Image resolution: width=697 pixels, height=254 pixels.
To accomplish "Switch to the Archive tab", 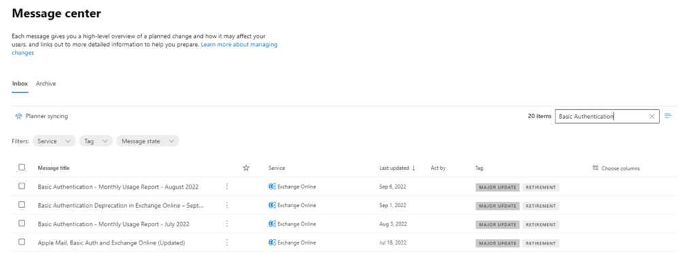I will [x=46, y=84].
